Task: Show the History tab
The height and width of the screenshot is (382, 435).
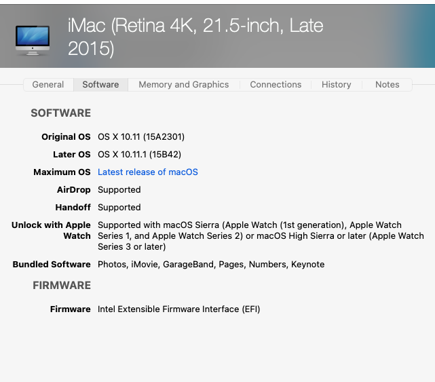Action: [x=336, y=85]
